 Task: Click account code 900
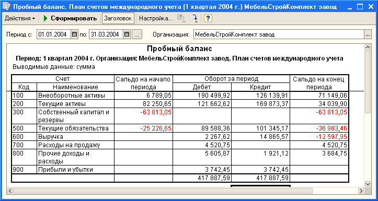(18, 170)
